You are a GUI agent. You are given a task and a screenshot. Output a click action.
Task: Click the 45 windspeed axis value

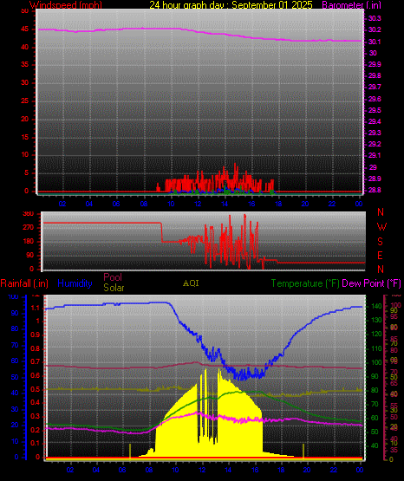tap(24, 29)
